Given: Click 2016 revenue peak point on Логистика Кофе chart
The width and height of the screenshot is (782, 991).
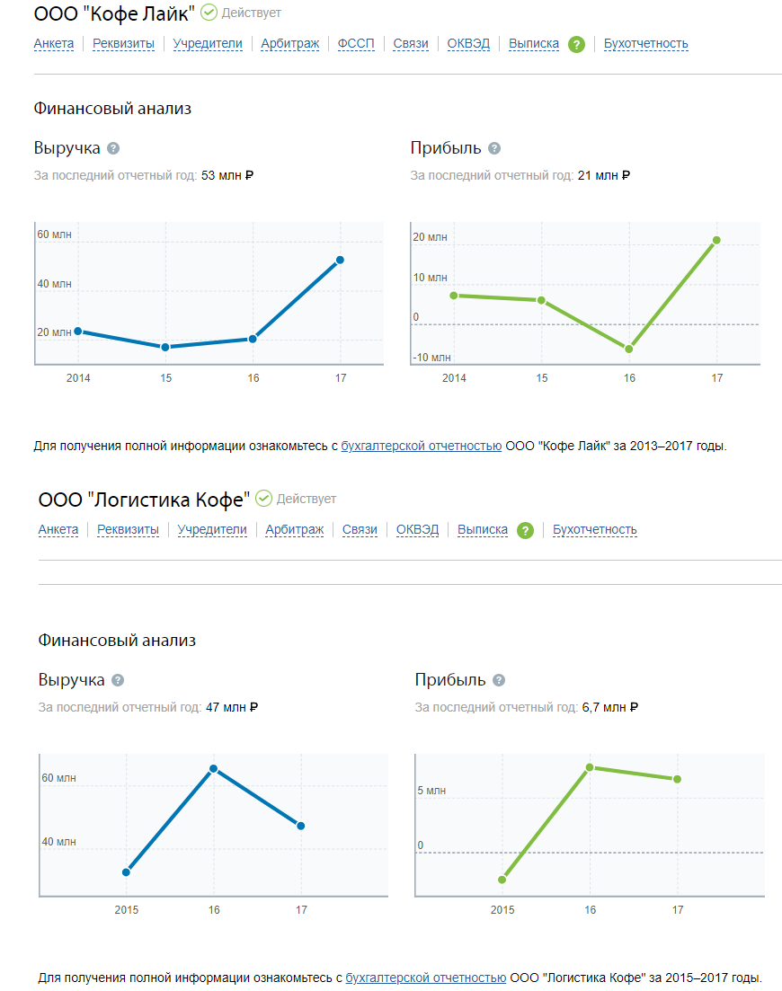Looking at the screenshot, I should 213,769.
